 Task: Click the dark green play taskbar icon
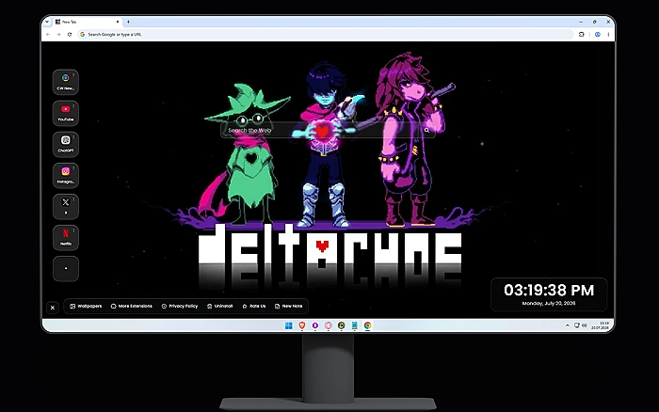click(x=341, y=325)
